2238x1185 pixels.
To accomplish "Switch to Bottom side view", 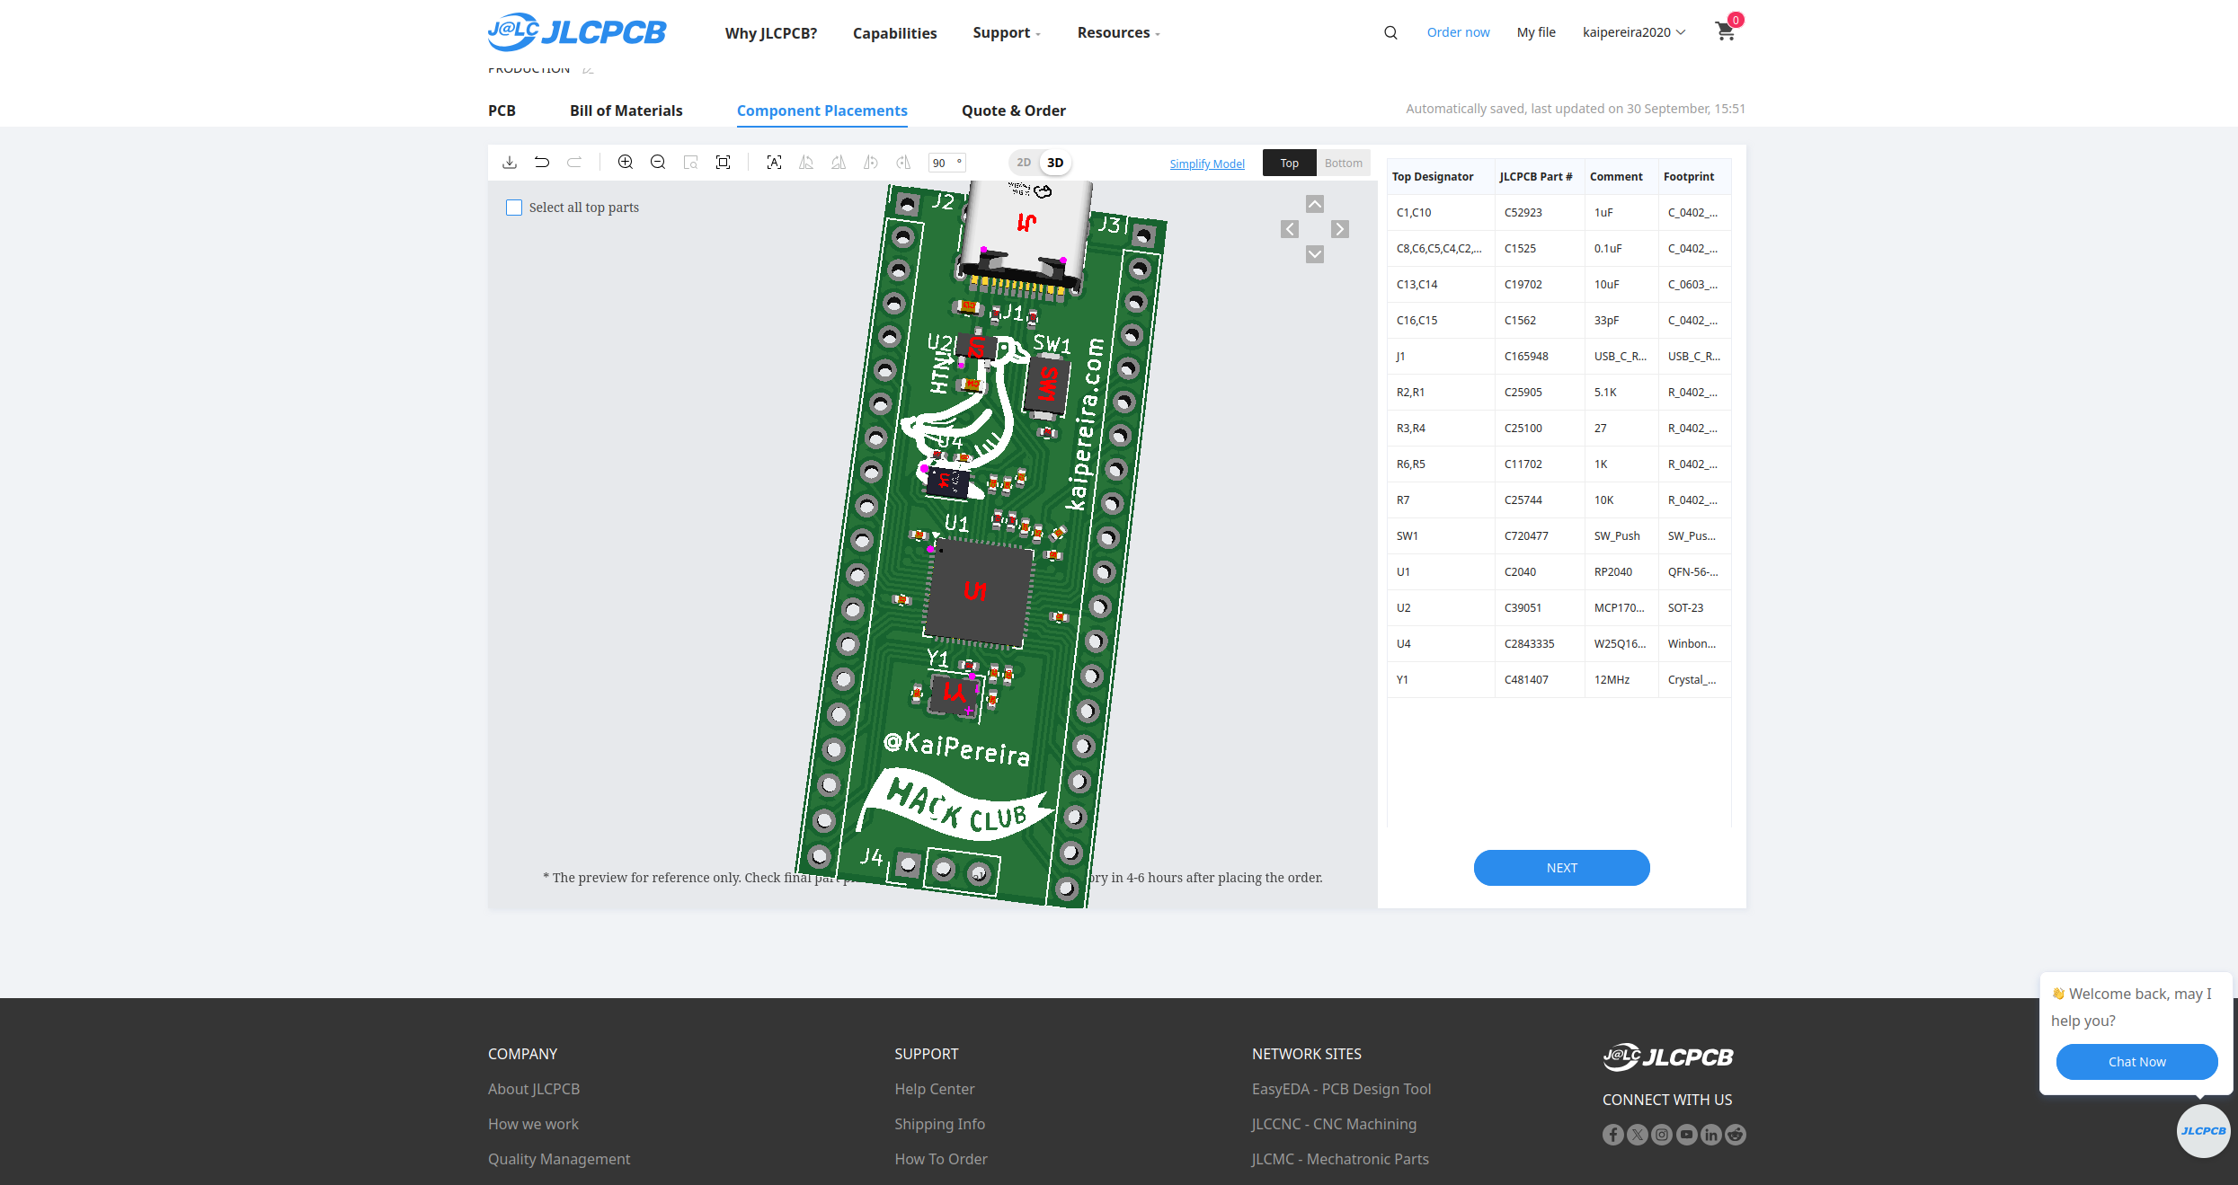I will (1343, 163).
